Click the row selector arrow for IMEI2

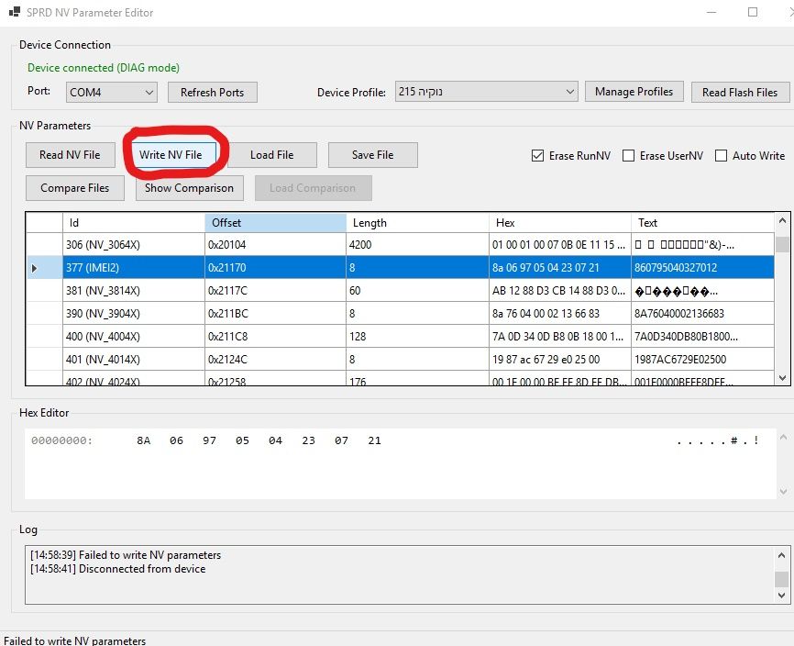click(x=35, y=268)
